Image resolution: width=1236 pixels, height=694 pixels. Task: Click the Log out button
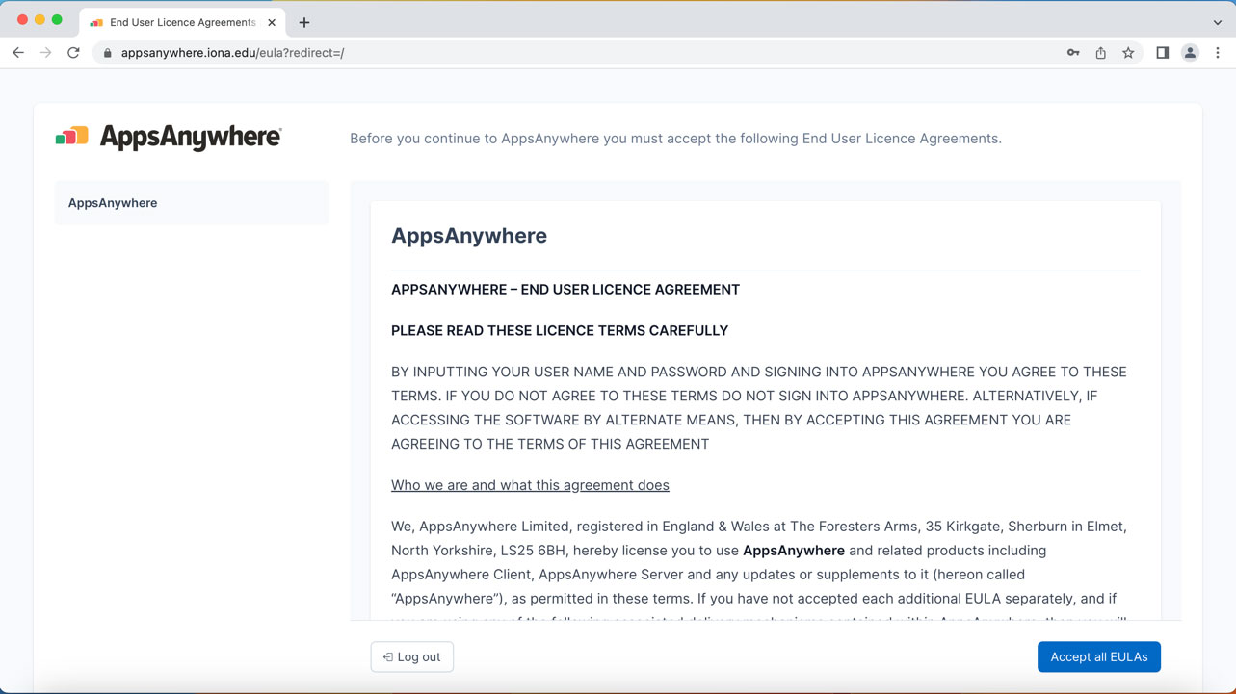pyautogui.click(x=412, y=656)
